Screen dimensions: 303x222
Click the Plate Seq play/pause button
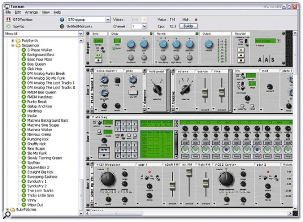[x=104, y=149]
